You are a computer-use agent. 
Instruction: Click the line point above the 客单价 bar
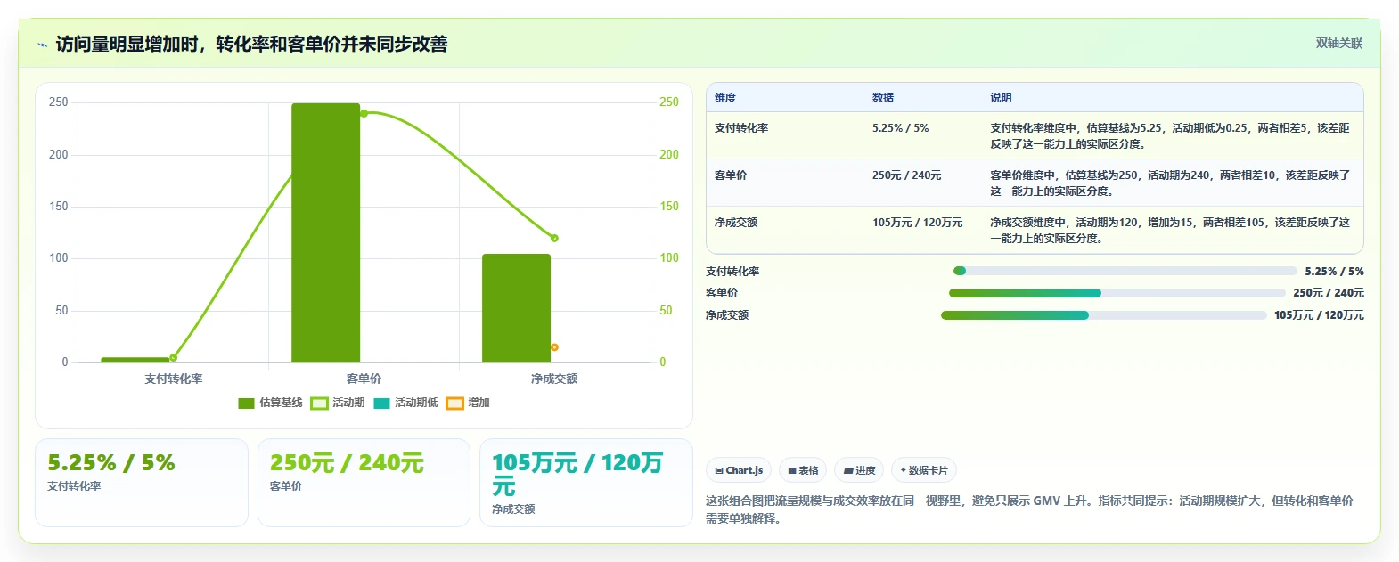coord(364,113)
